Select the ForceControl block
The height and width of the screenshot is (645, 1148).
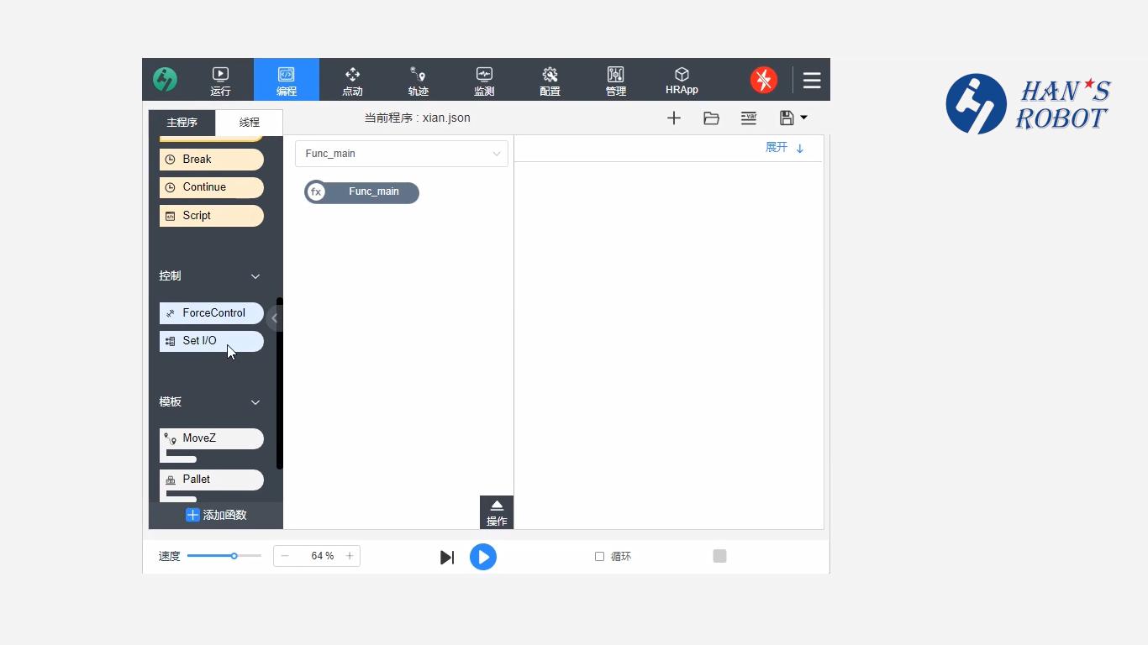[x=212, y=313]
